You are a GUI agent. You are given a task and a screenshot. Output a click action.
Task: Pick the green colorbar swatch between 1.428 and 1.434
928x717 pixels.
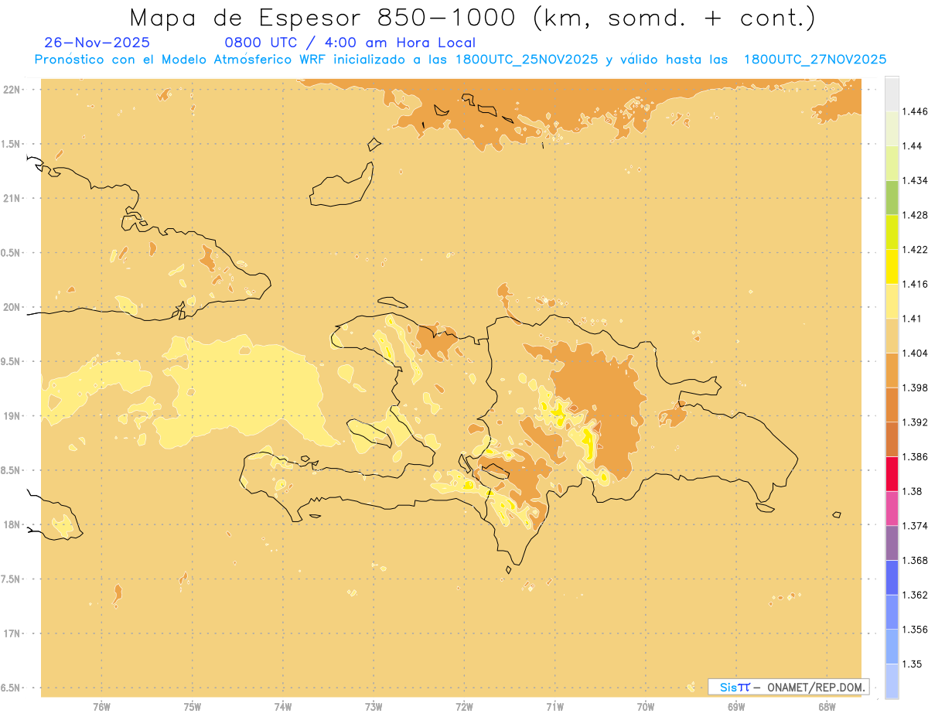click(x=892, y=197)
